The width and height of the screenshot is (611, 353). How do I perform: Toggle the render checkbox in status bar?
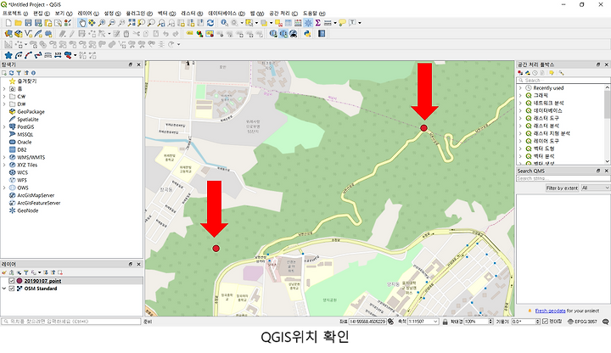pos(545,322)
